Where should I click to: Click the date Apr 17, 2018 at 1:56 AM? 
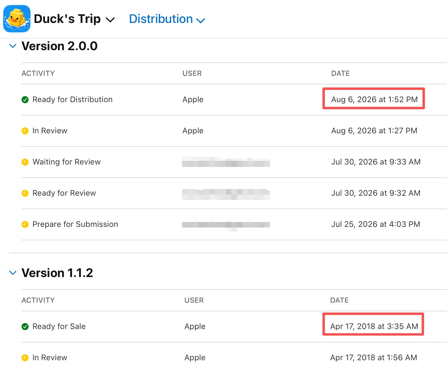coord(373,357)
